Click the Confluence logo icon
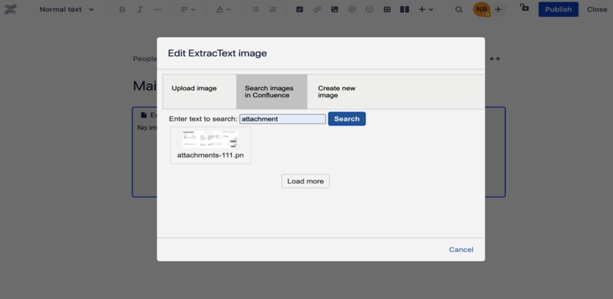613x299 pixels. click(11, 9)
